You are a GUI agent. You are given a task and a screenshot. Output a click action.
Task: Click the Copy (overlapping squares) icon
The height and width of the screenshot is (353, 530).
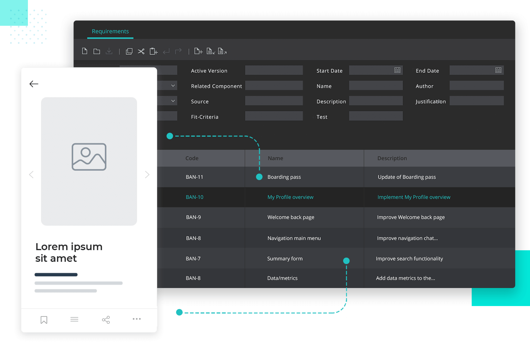pos(129,52)
